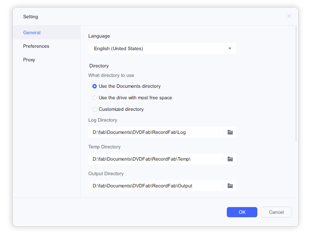Click the Setting dialog title text
Screen dimensions: 311x244
click(31, 17)
